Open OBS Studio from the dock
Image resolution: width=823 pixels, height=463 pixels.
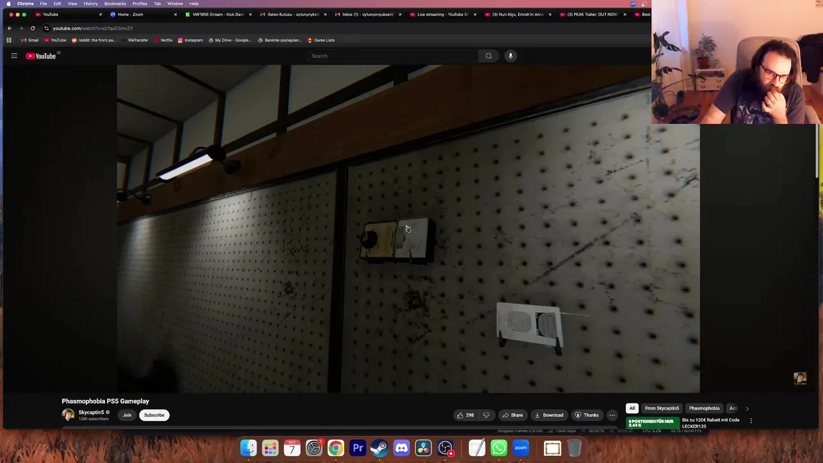pyautogui.click(x=445, y=448)
